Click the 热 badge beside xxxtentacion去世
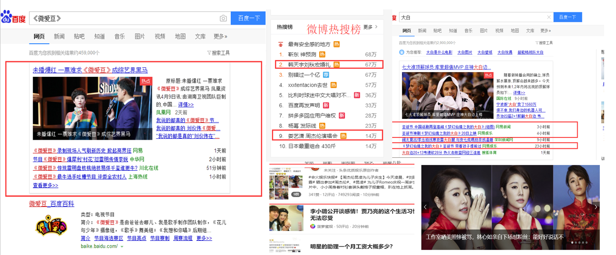This screenshot has width=616, height=255. [333, 85]
